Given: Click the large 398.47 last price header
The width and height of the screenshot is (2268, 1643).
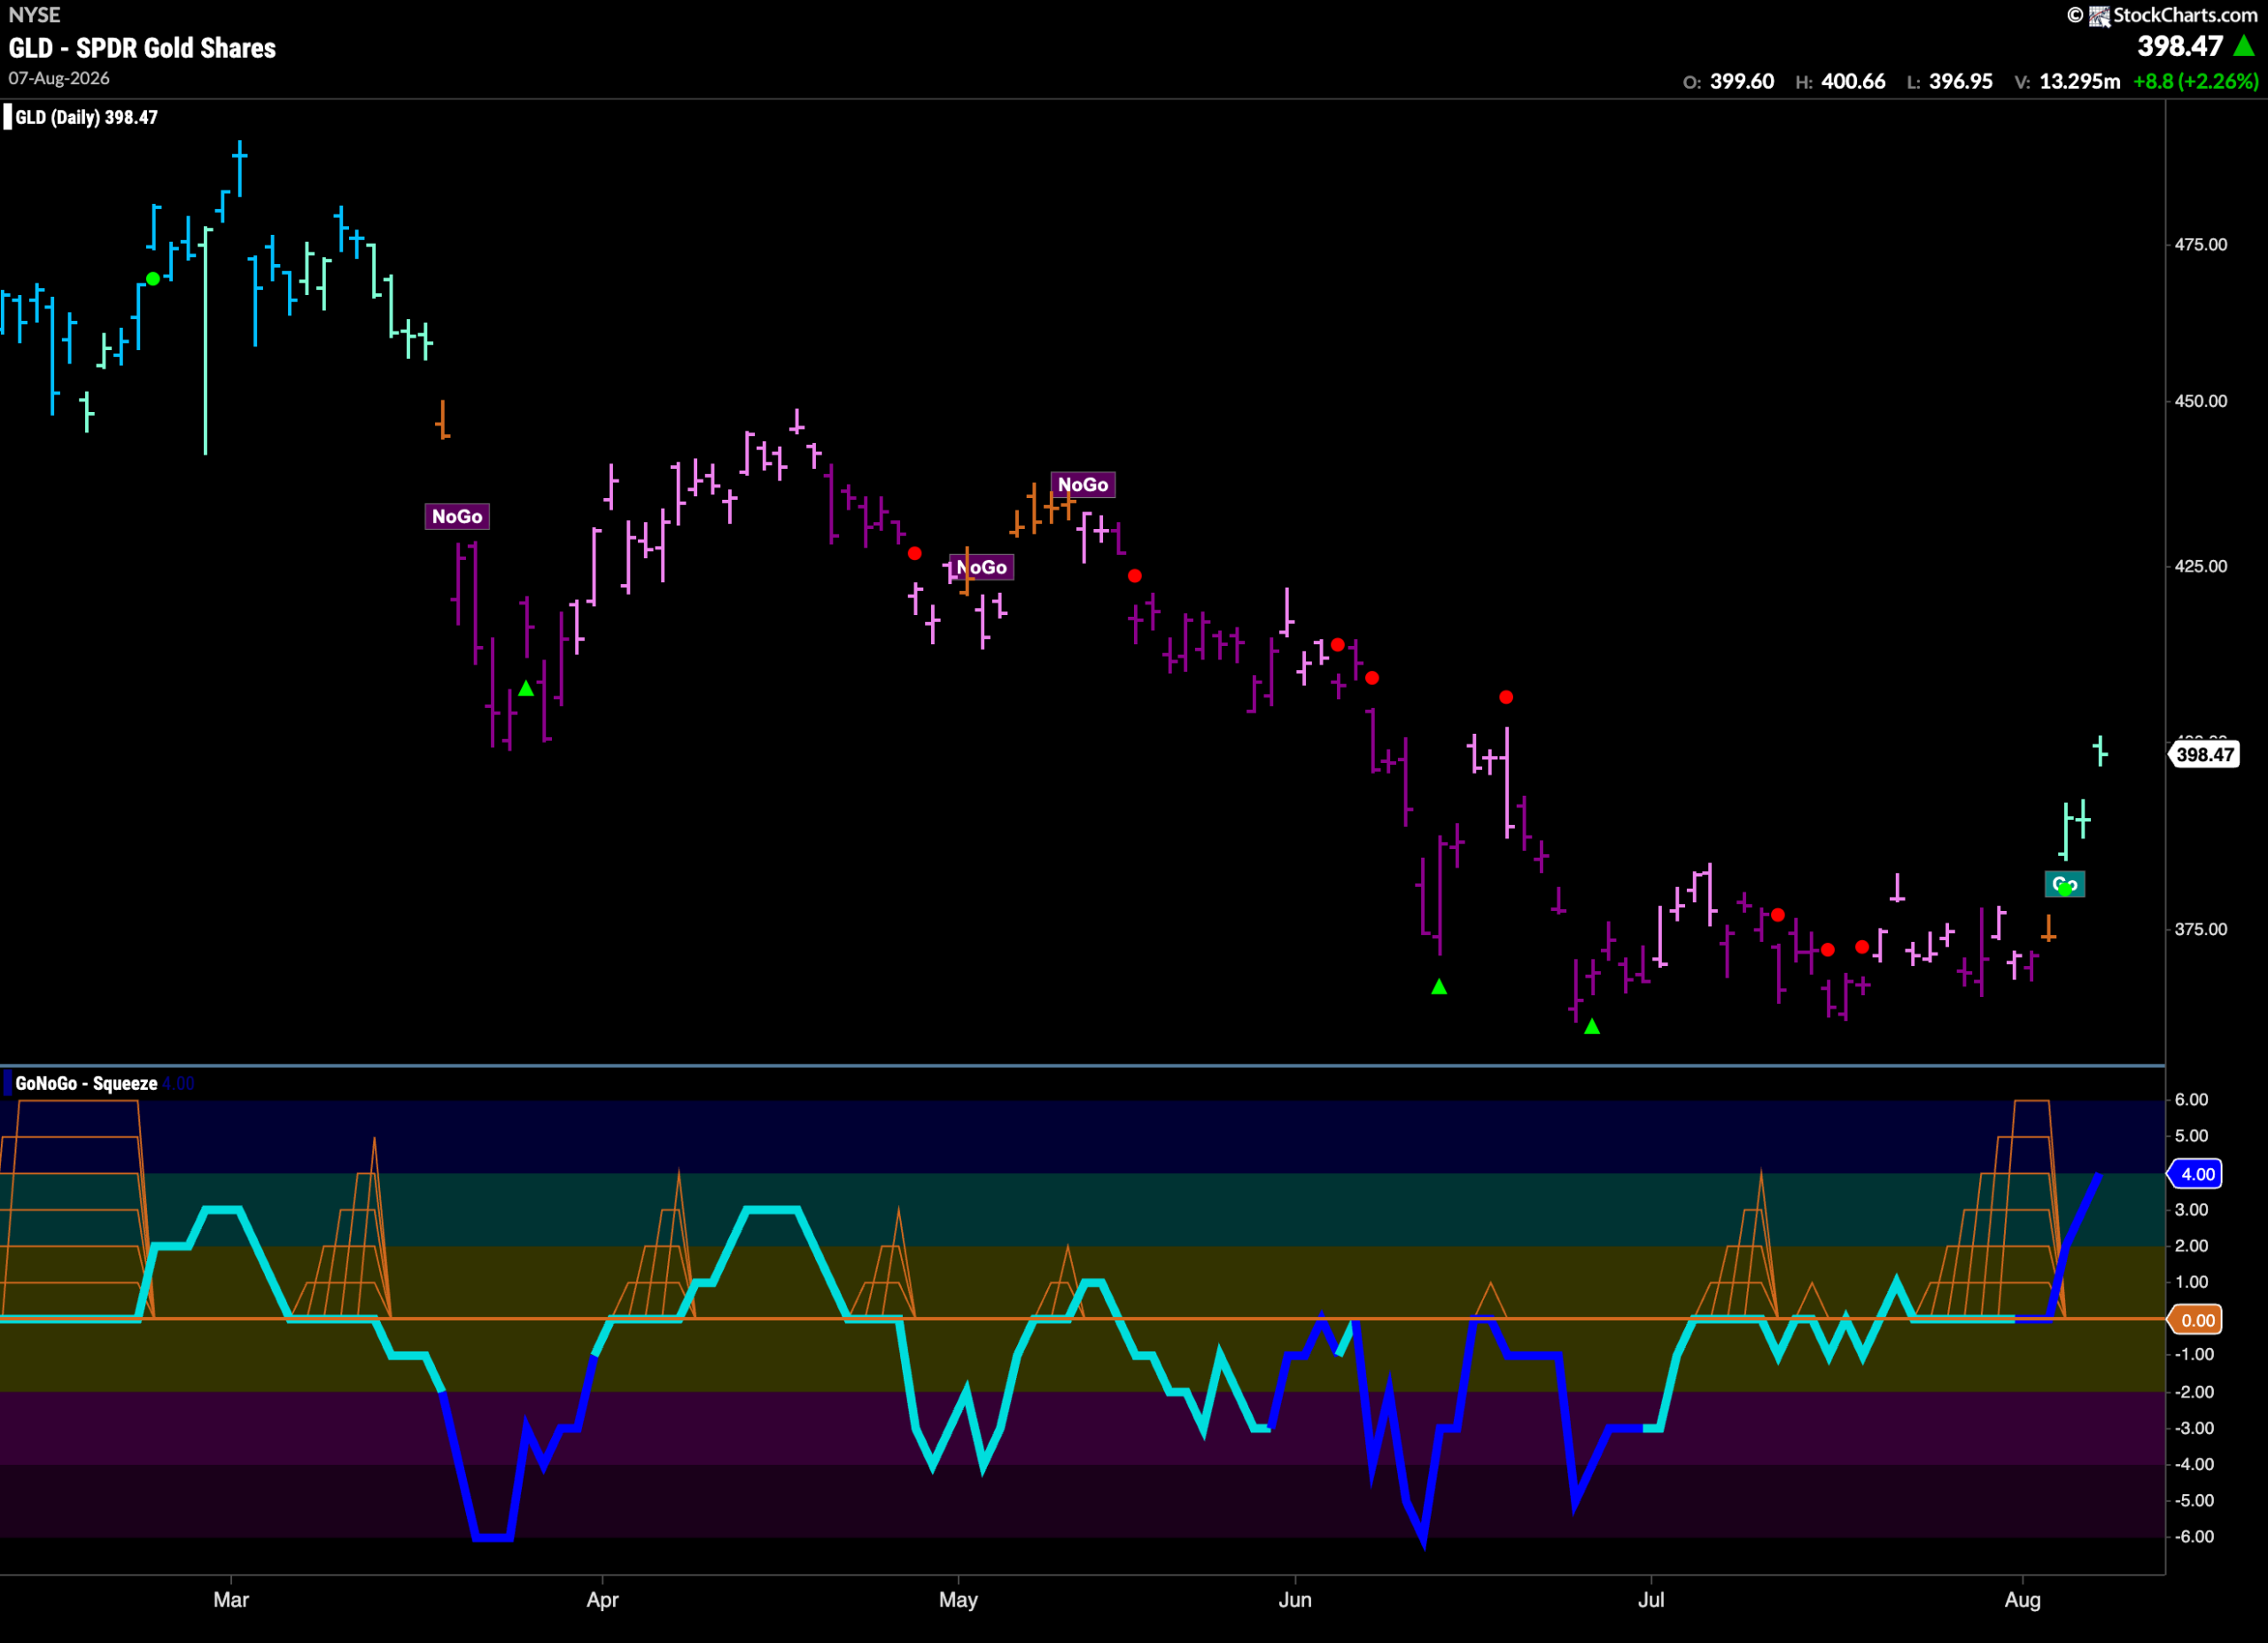Looking at the screenshot, I should point(2180,46).
